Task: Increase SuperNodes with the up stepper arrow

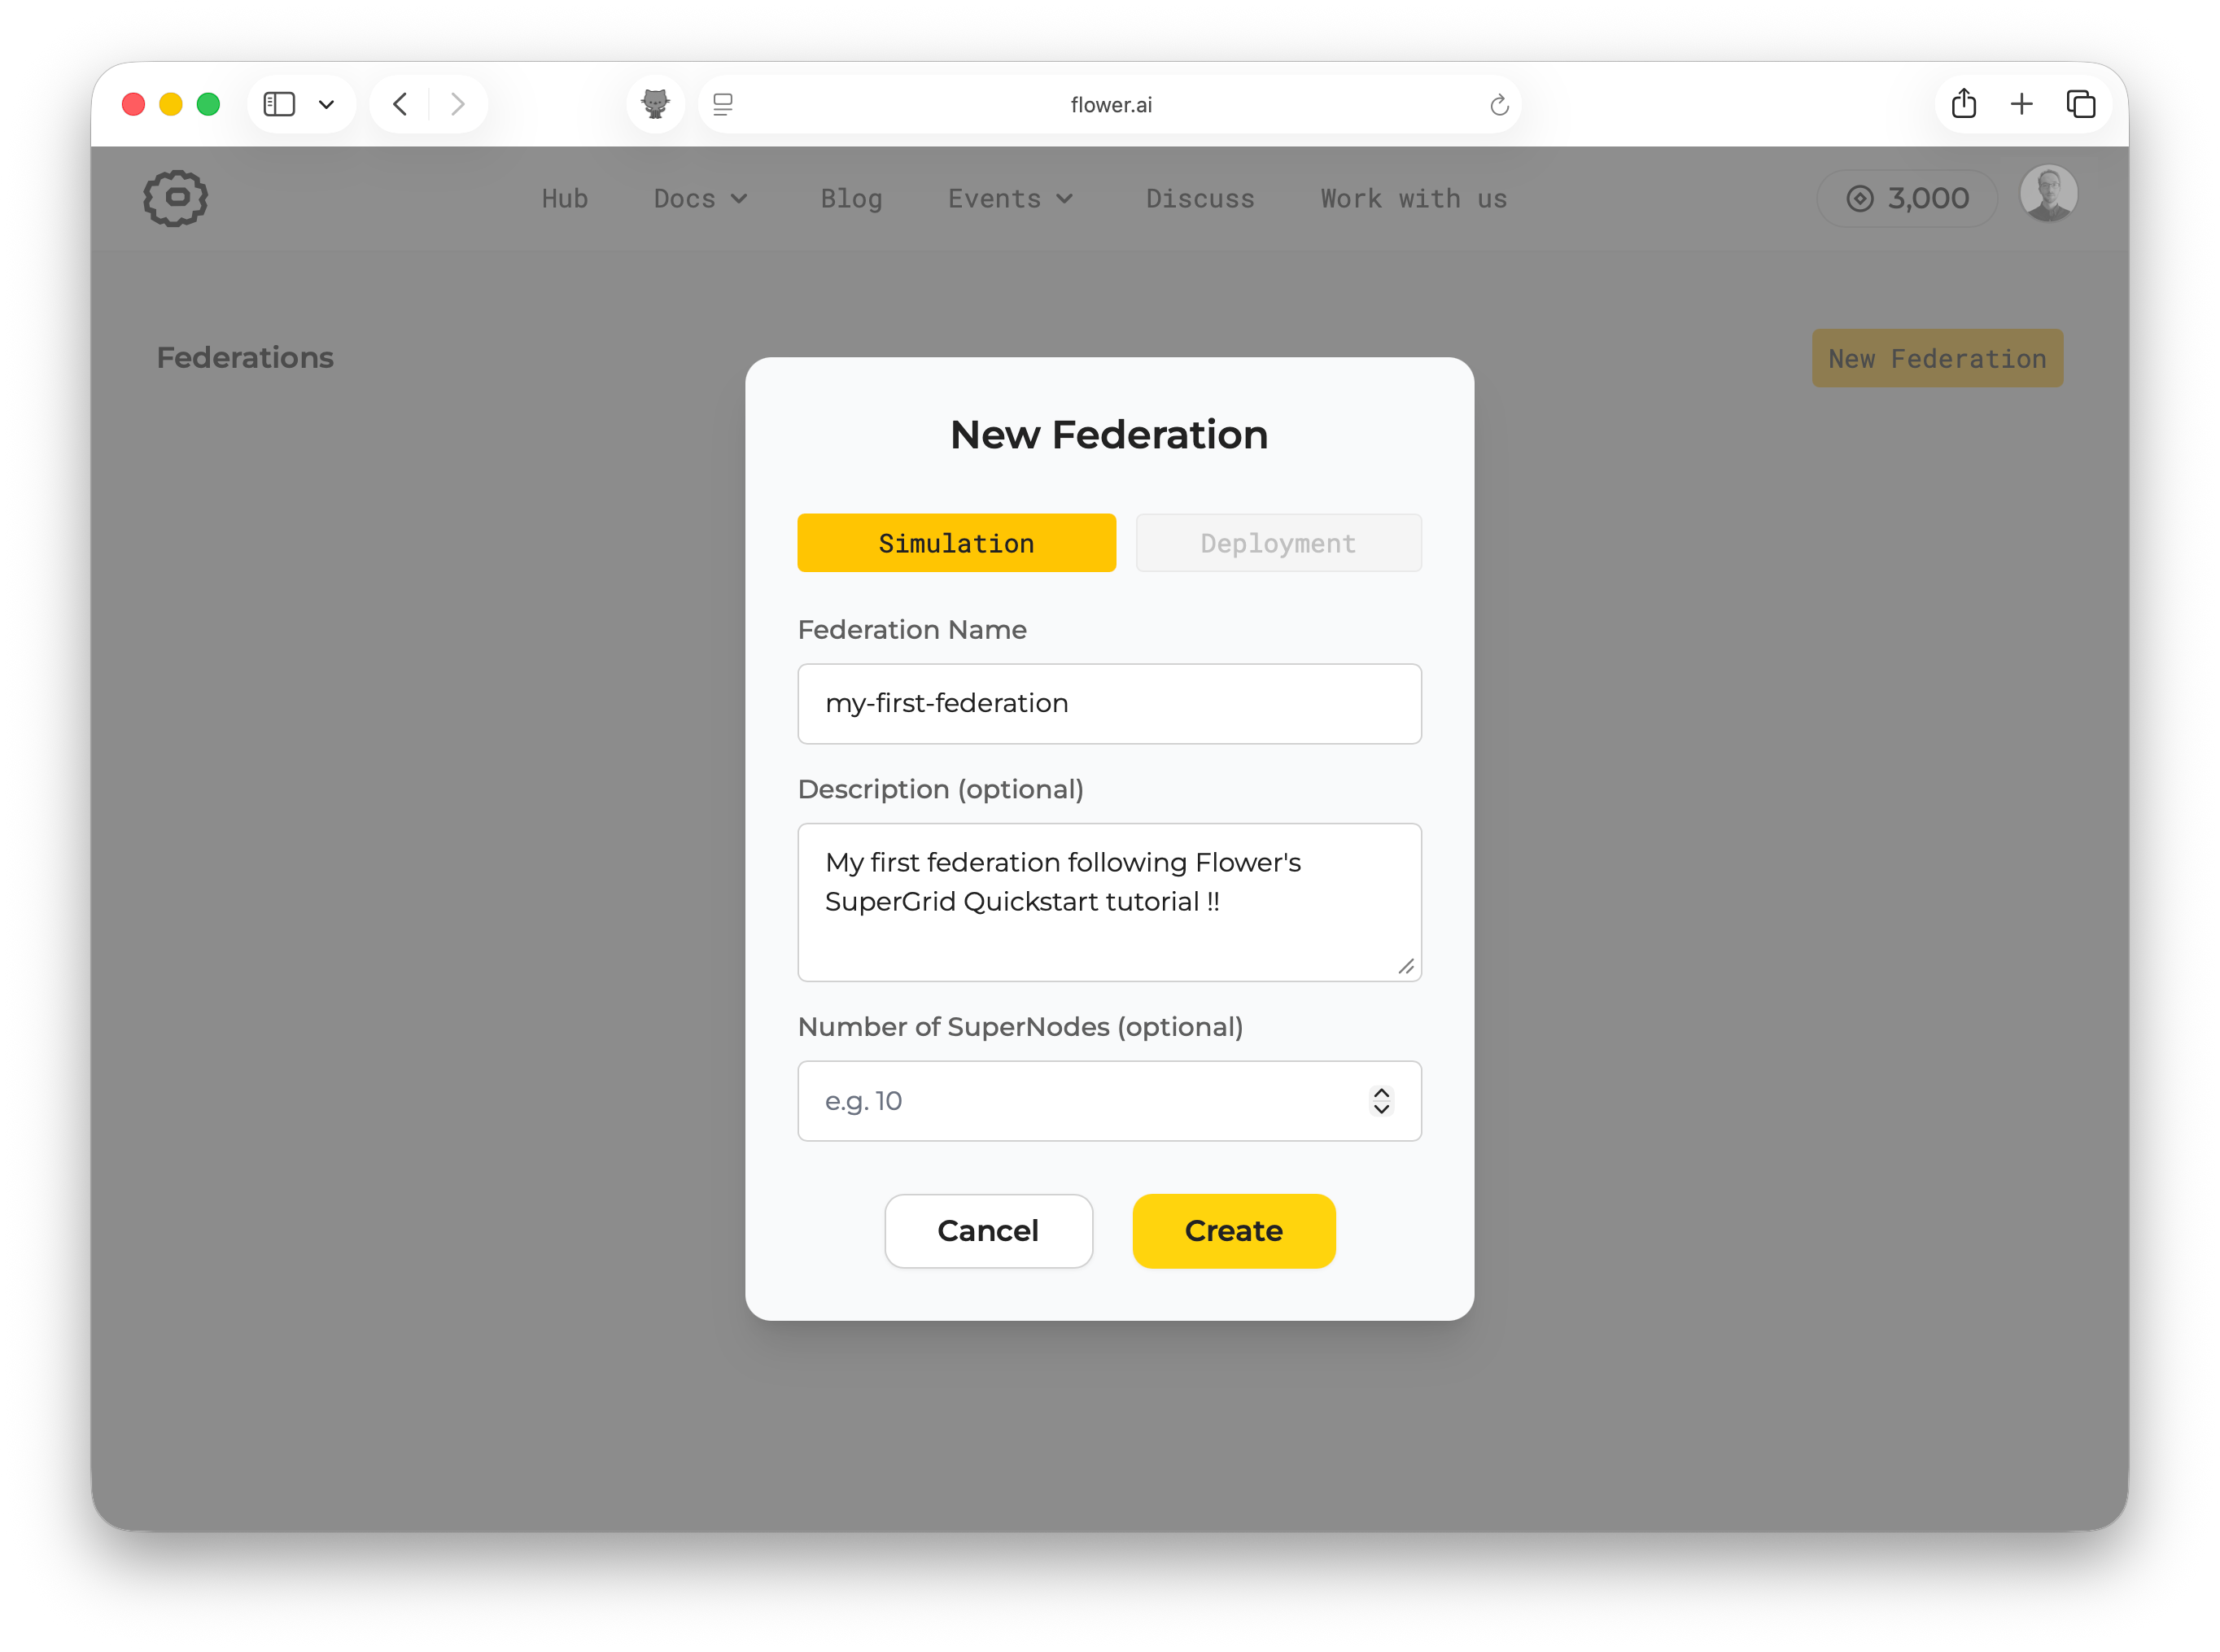Action: point(1381,1093)
